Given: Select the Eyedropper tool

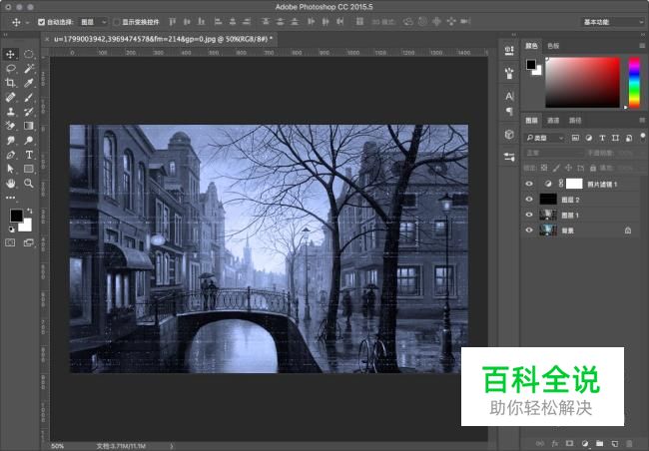Looking at the screenshot, I should [x=29, y=83].
